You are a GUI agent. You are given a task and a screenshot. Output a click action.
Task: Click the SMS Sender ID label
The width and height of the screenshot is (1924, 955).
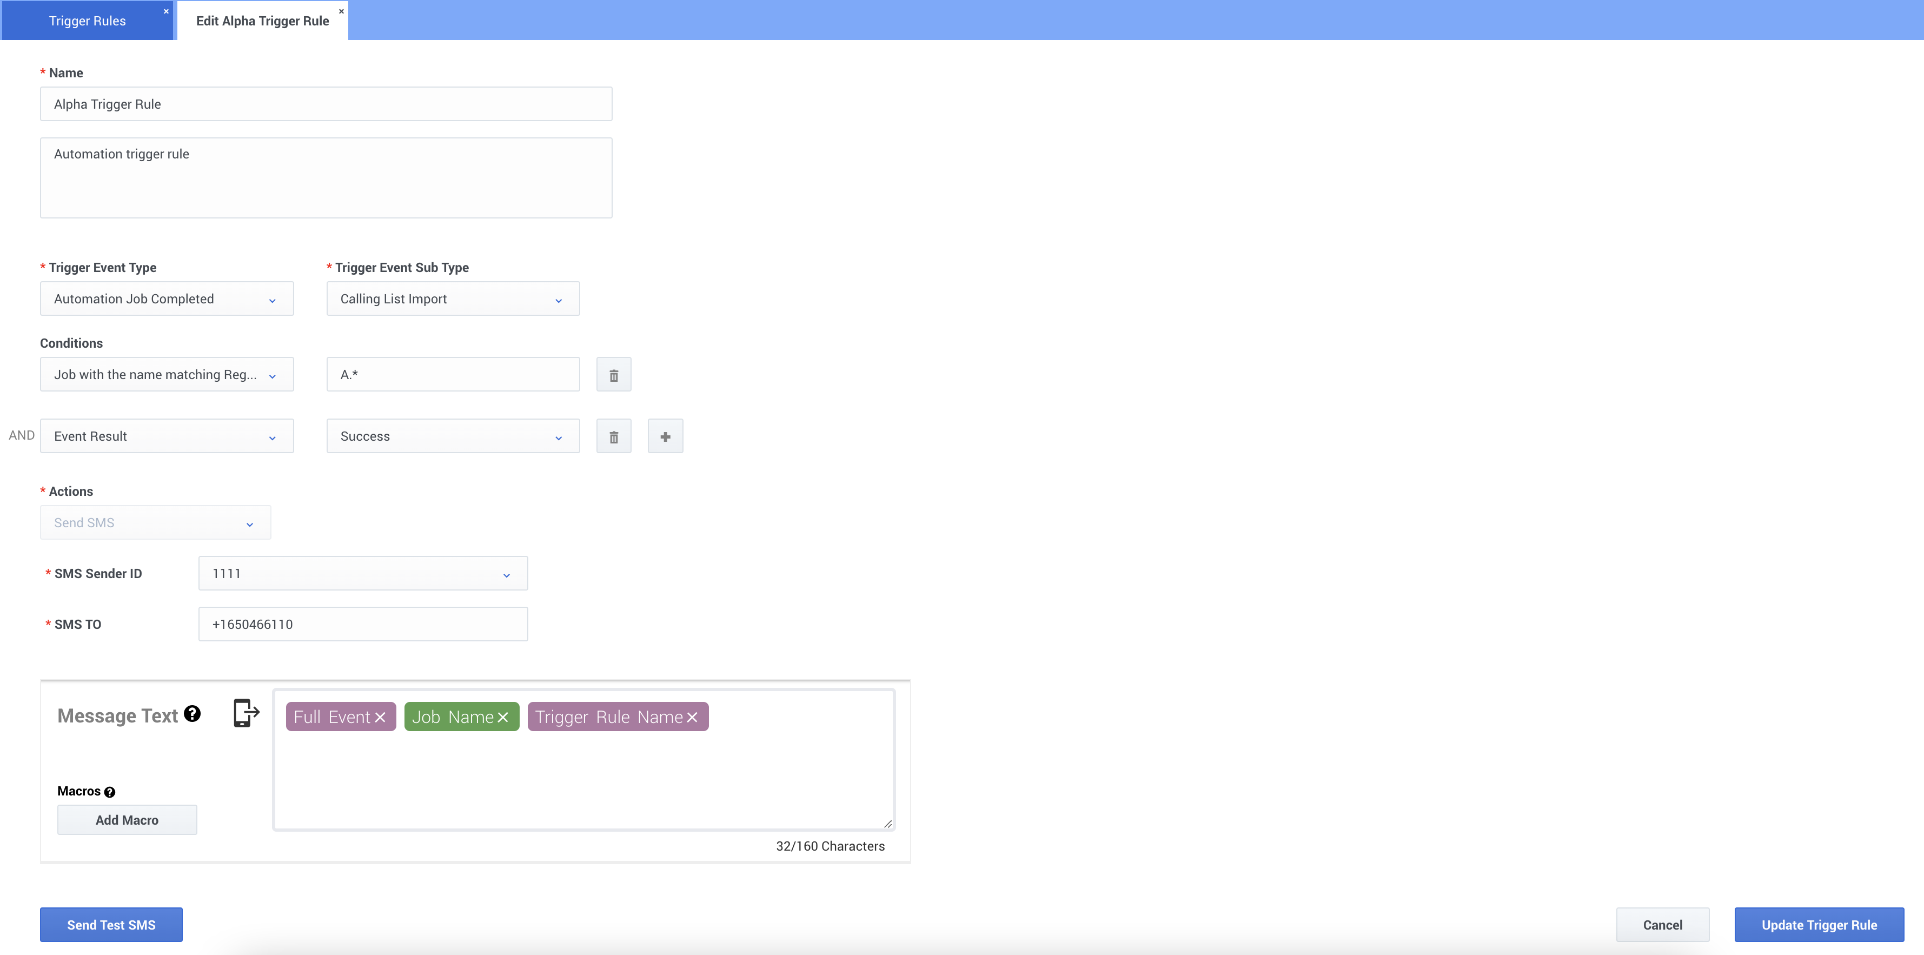98,574
